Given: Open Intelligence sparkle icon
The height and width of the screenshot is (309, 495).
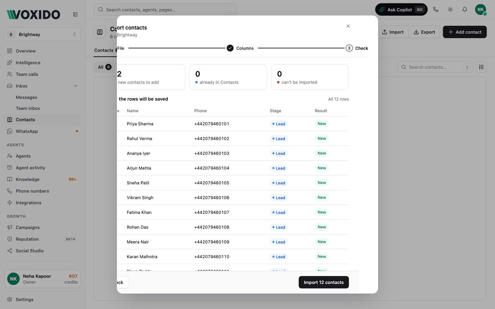Looking at the screenshot, I should click(x=10, y=62).
